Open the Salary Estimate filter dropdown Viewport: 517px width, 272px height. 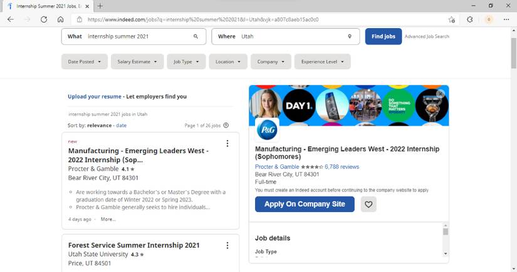pyautogui.click(x=137, y=61)
